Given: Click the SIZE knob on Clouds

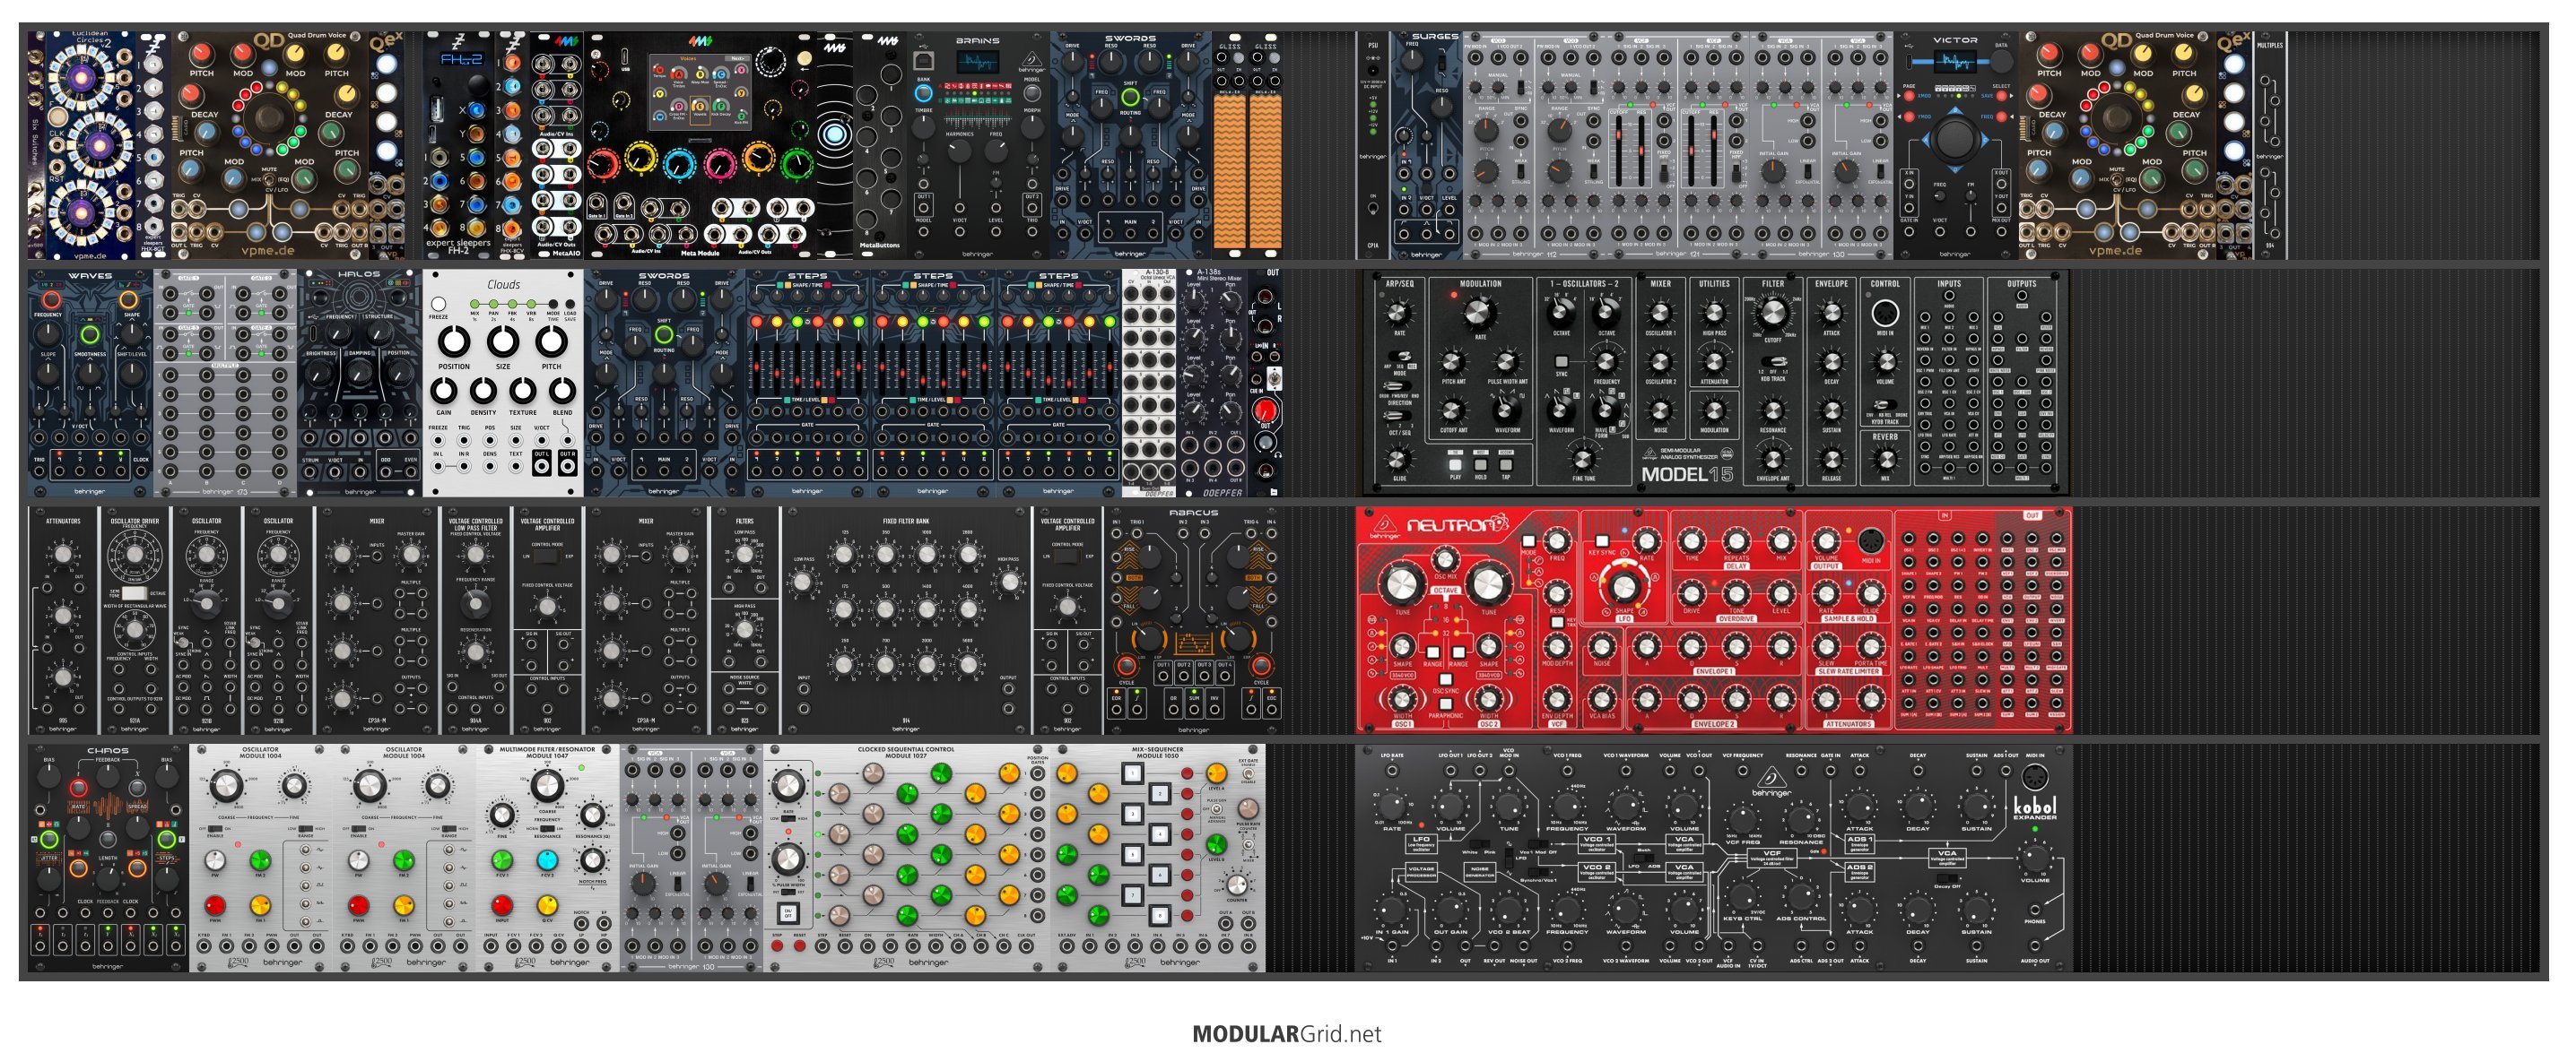Looking at the screenshot, I should pos(502,341).
